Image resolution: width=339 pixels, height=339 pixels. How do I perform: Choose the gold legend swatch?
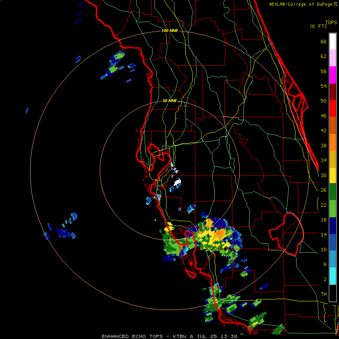[x=333, y=159]
